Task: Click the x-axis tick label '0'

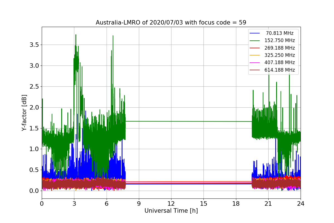Action: coord(42,203)
